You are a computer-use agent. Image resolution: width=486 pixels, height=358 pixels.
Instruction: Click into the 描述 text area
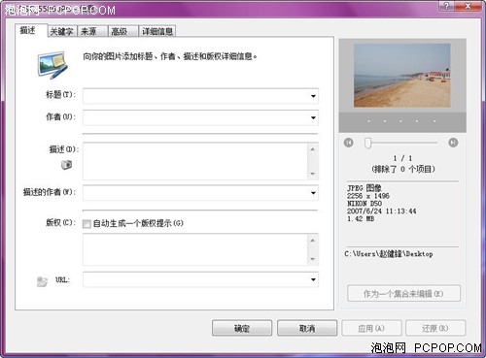pyautogui.click(x=195, y=161)
